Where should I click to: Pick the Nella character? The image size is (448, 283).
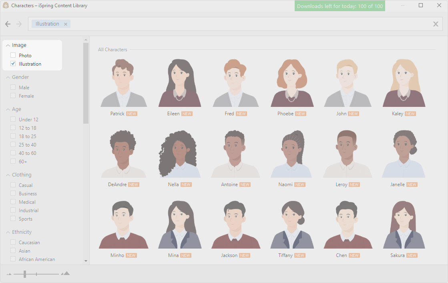click(x=180, y=158)
